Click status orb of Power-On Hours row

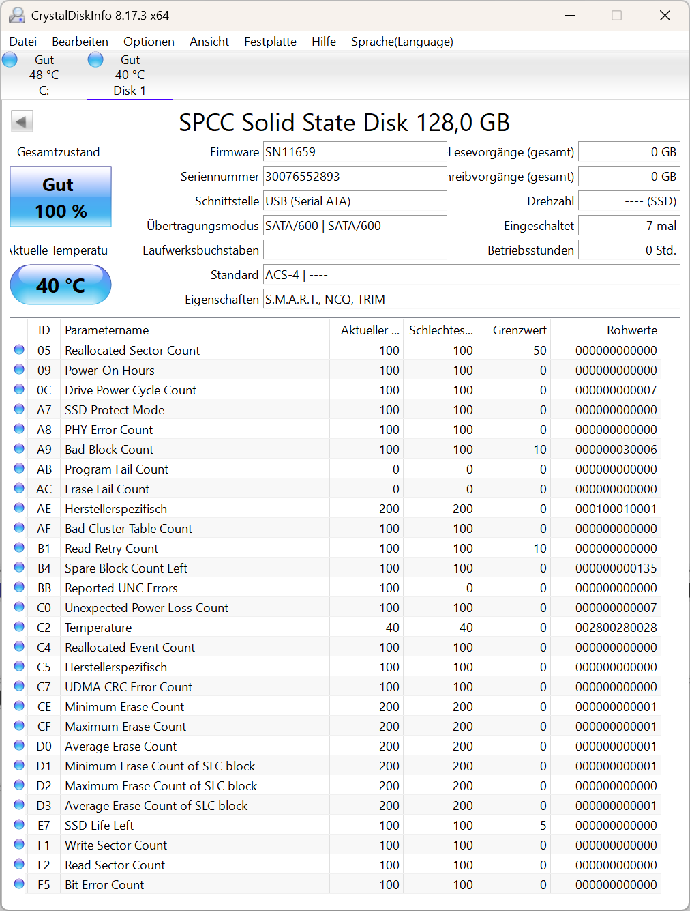(19, 370)
